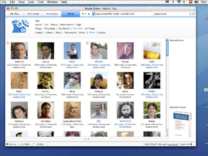Click the battery icon in menu bar
This screenshot has width=208, height=156.
point(197,2)
